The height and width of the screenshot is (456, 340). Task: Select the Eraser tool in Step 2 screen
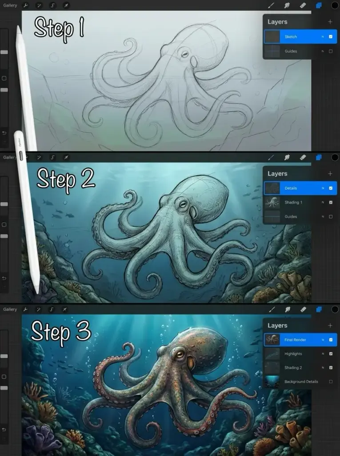click(303, 157)
